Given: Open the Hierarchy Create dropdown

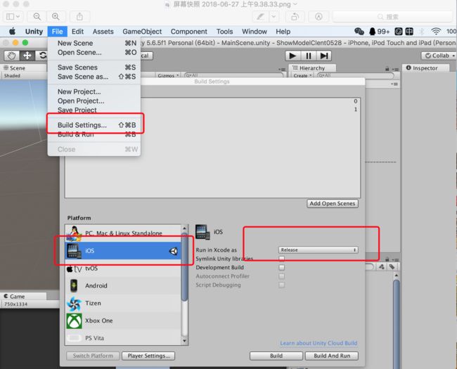Looking at the screenshot, I should pyautogui.click(x=302, y=76).
